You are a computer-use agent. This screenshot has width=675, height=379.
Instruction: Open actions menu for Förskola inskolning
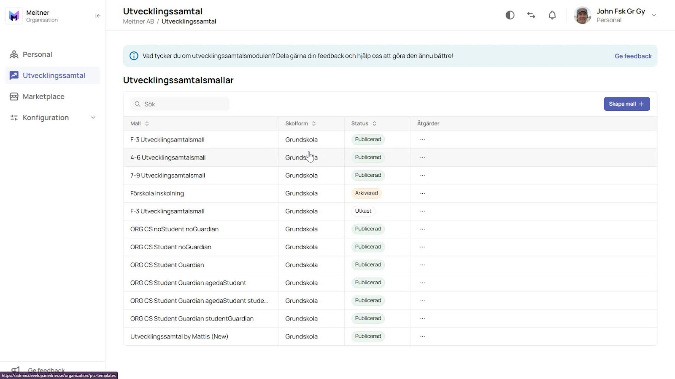pyautogui.click(x=422, y=193)
